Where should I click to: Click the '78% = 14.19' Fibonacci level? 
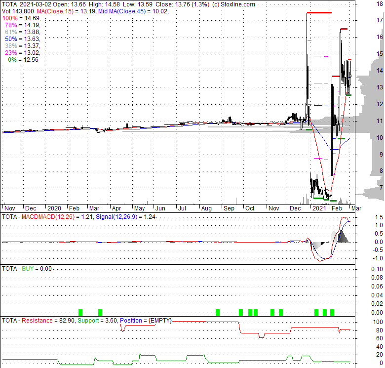(x=22, y=25)
